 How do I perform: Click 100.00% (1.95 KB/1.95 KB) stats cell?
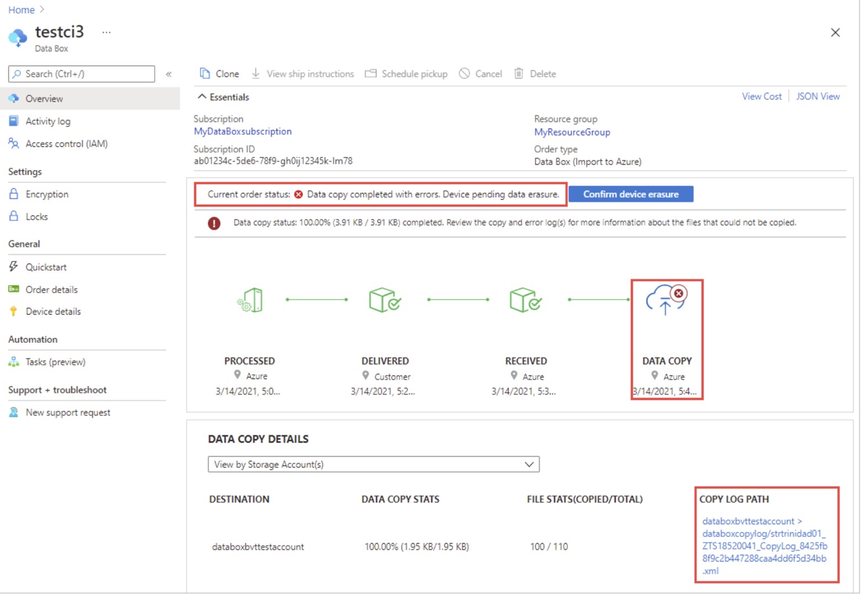tap(417, 547)
